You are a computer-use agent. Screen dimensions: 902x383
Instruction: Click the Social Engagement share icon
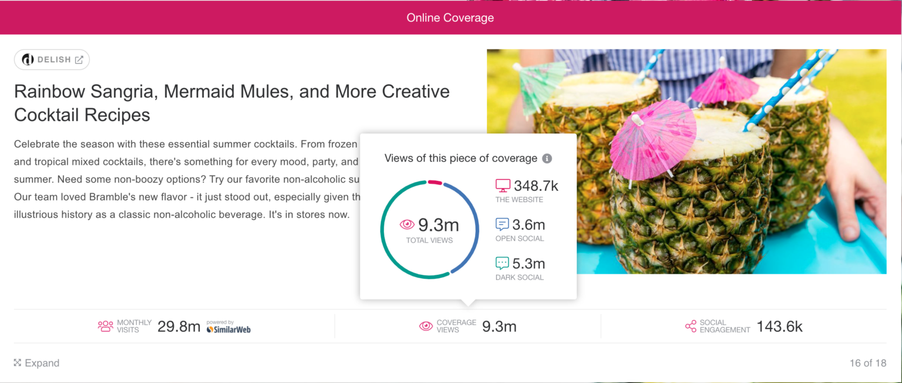[x=691, y=326]
